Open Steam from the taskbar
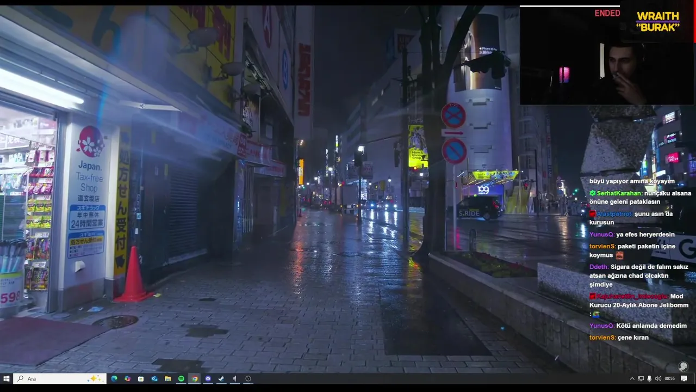696x392 pixels. coord(221,378)
